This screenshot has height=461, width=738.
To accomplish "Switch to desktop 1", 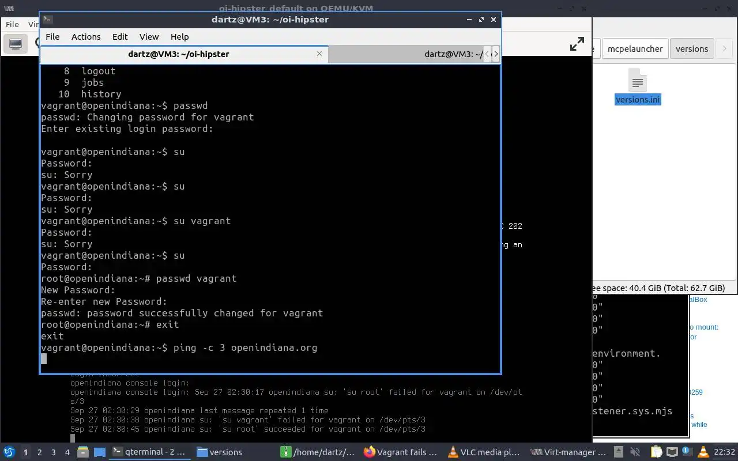I will coord(25,452).
